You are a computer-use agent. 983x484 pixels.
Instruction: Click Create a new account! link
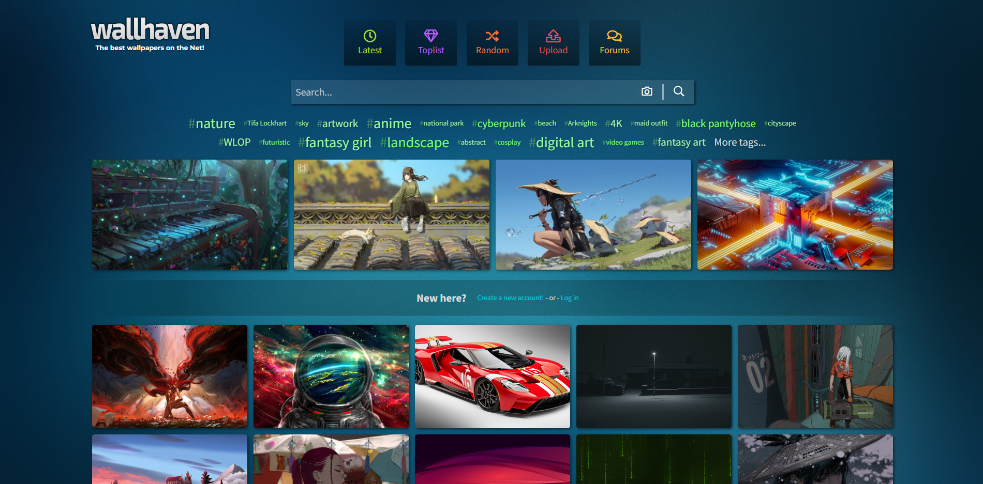coord(510,298)
